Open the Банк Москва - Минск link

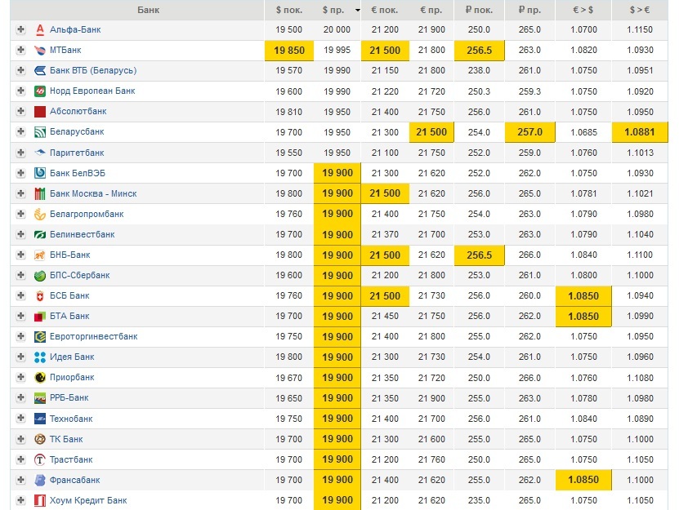click(93, 193)
